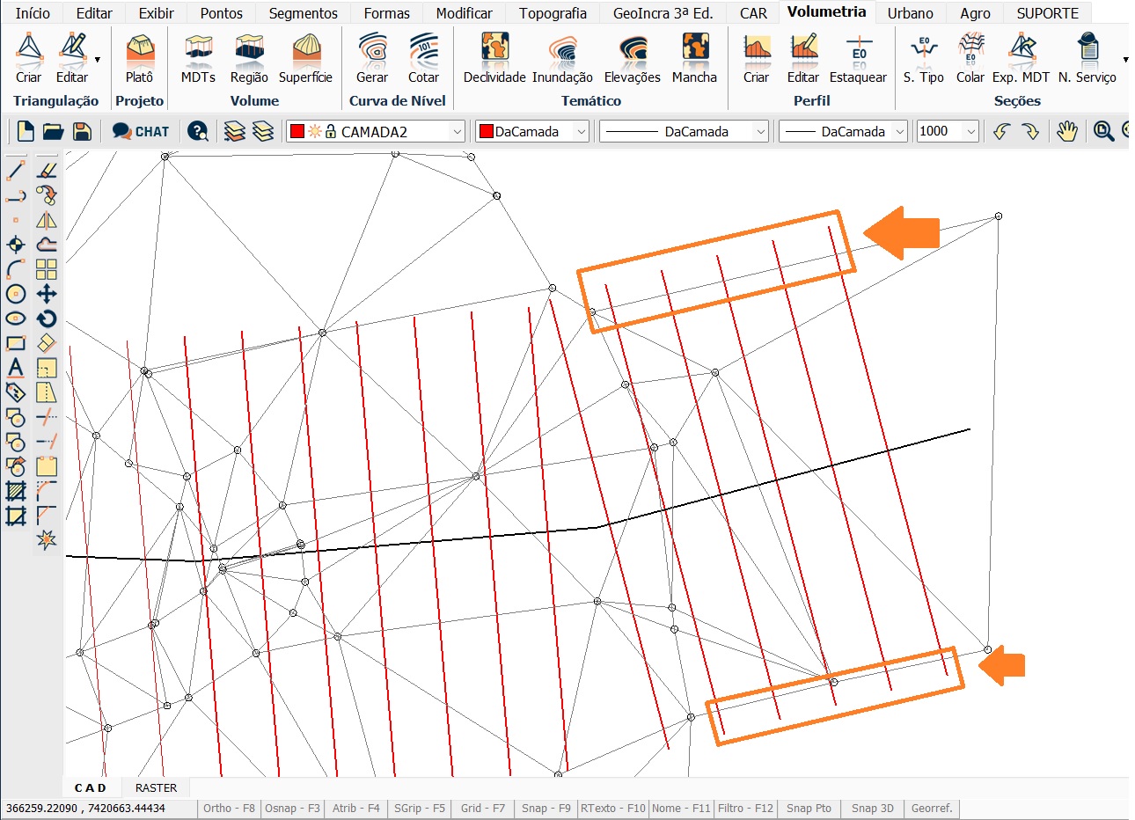Click the red DaCamada color swatch
The height and width of the screenshot is (820, 1135).
[x=486, y=131]
